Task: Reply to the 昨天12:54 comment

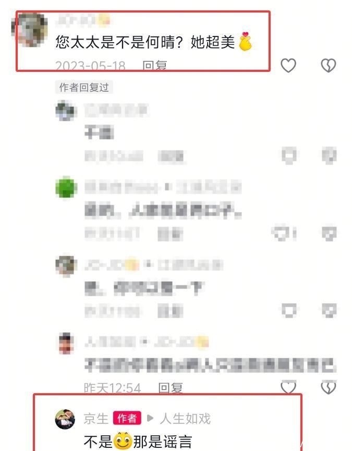Action: pos(170,388)
